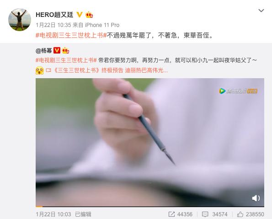Open comments with the 34574 icon

point(214,214)
